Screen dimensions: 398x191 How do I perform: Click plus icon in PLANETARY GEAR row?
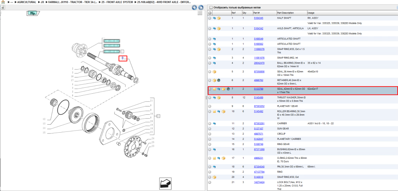(210, 106)
